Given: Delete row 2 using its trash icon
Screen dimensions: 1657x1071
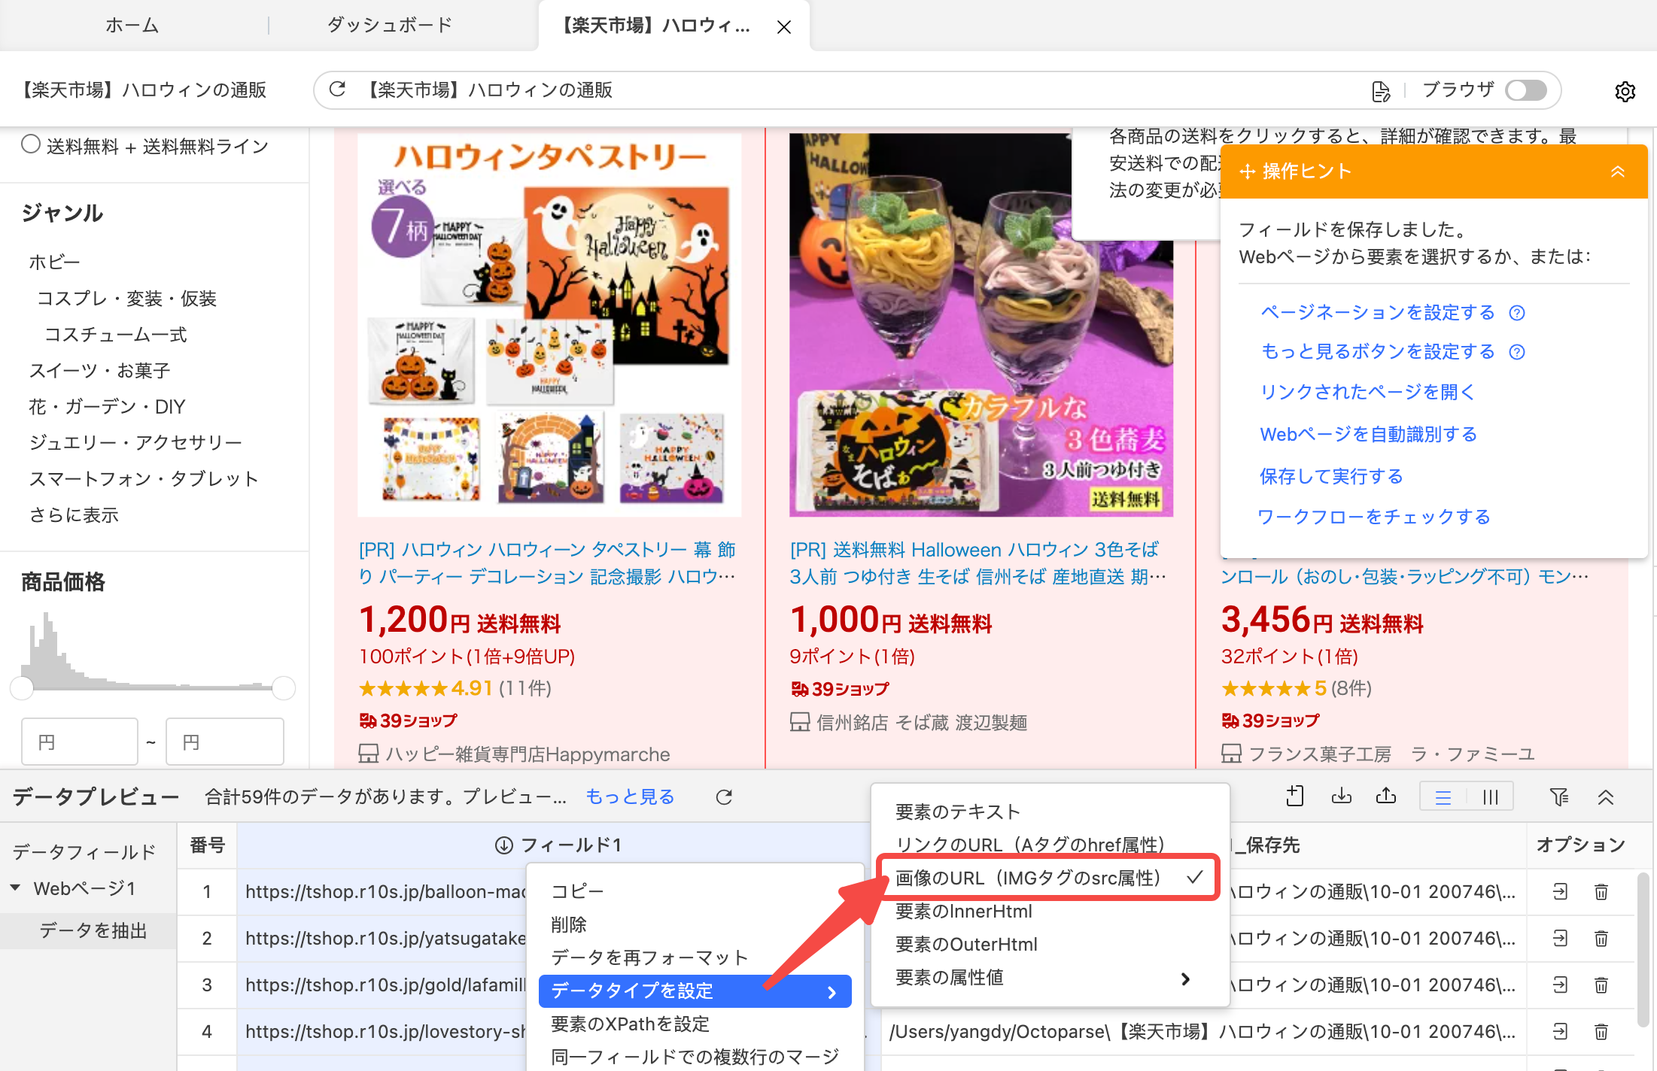Looking at the screenshot, I should point(1601,939).
